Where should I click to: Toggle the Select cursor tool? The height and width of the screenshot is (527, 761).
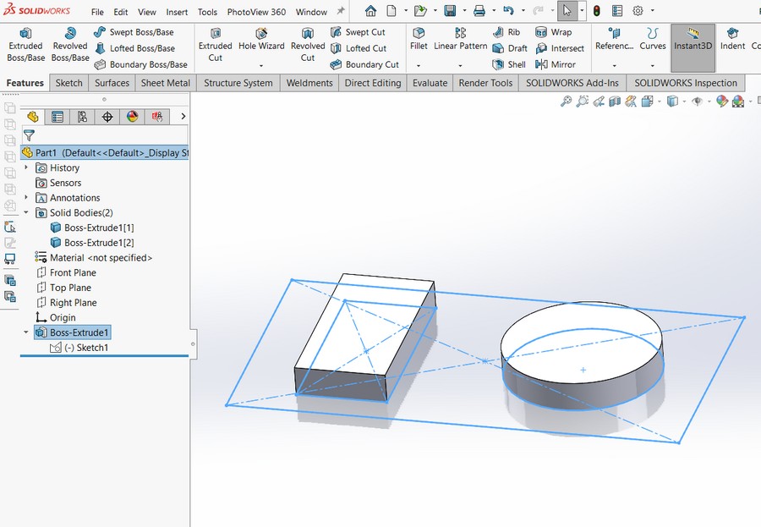point(567,11)
